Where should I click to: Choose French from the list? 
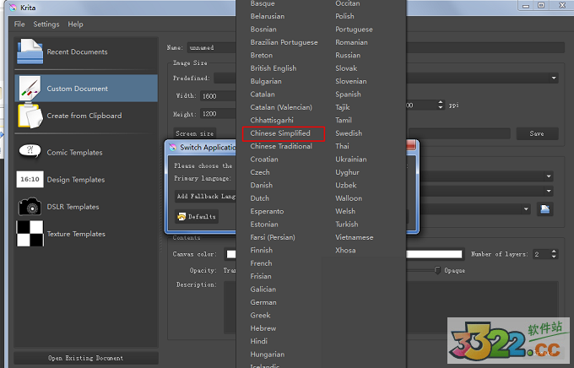[x=261, y=263]
